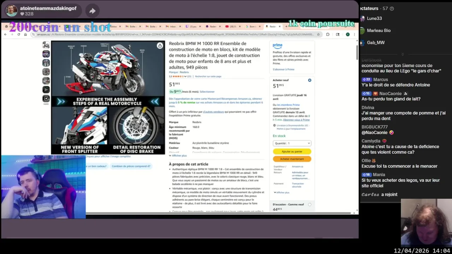Click Mania username in chat

pos(379,175)
